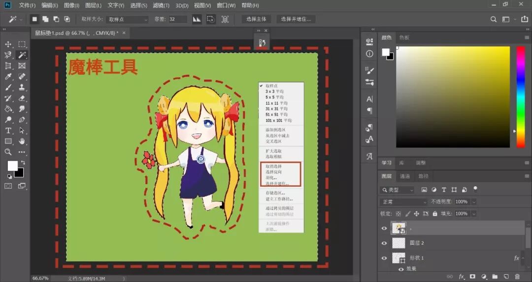The width and height of the screenshot is (532, 282).
Task: Click the 选择并遮住... button
Action: [x=296, y=19]
